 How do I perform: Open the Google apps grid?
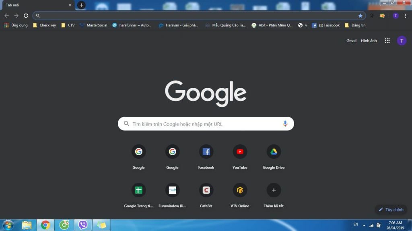point(387,41)
